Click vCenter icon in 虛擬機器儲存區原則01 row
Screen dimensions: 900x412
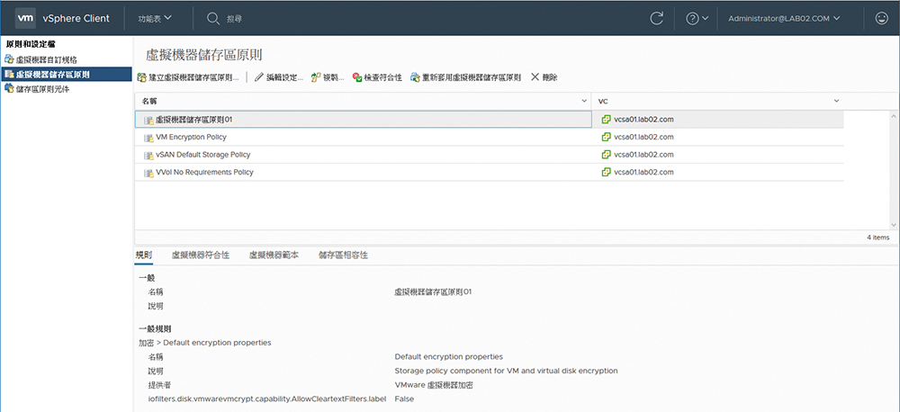tap(606, 120)
